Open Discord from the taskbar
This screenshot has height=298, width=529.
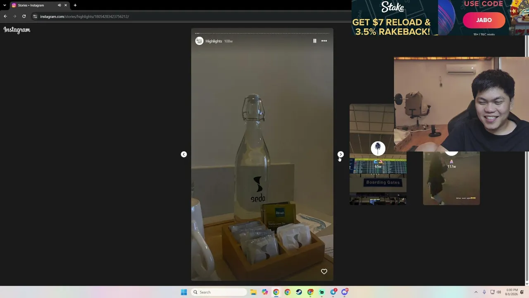345,292
